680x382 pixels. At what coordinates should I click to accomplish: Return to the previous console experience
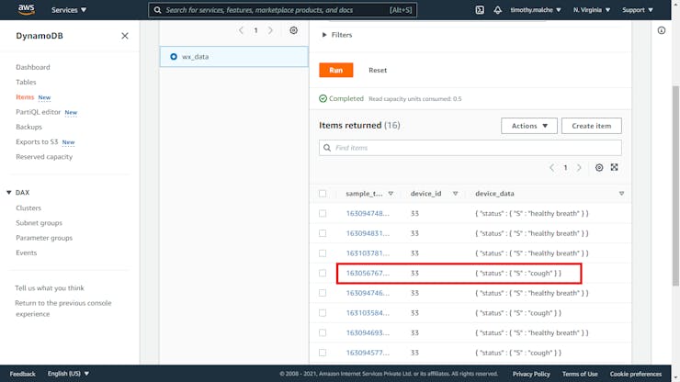point(63,309)
